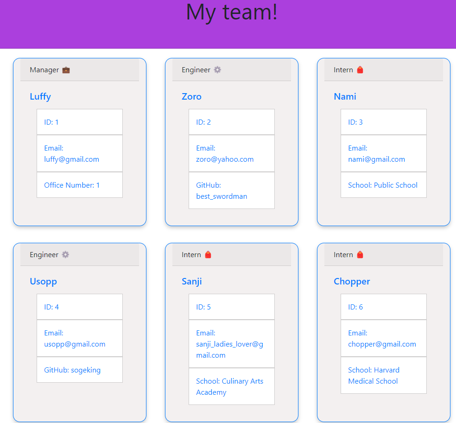Click the backpack icon on Nami's Intern card
The height and width of the screenshot is (423, 456).
(x=360, y=70)
